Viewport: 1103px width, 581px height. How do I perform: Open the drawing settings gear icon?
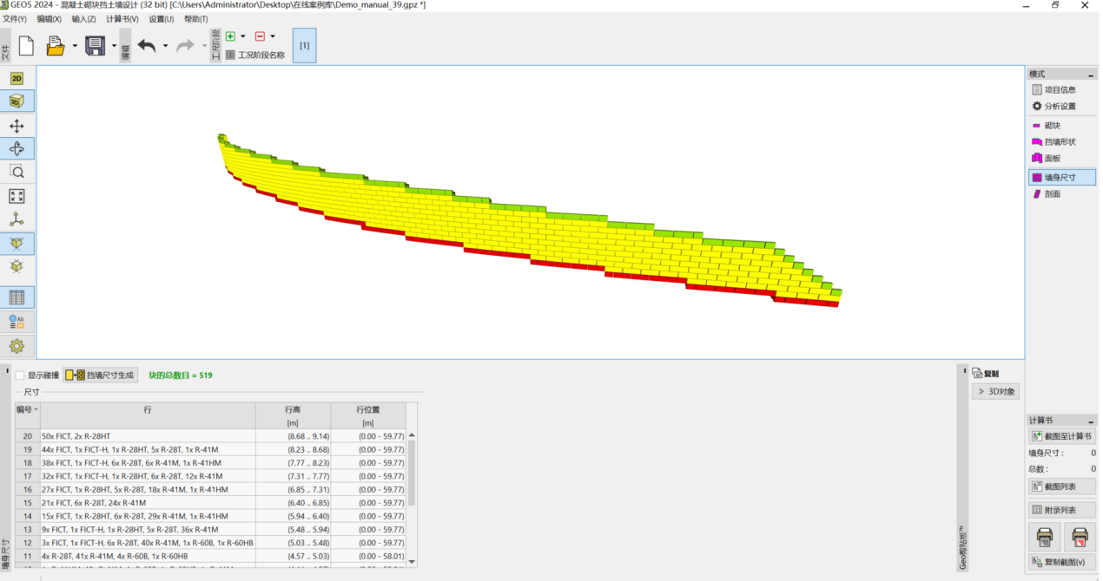pyautogui.click(x=17, y=346)
